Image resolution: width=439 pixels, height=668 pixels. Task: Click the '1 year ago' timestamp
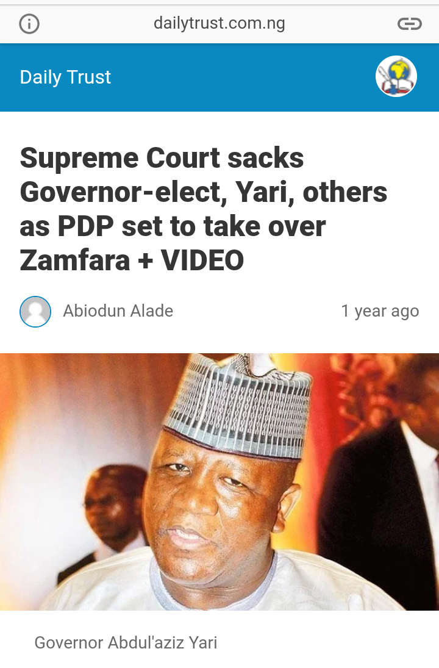pos(380,311)
